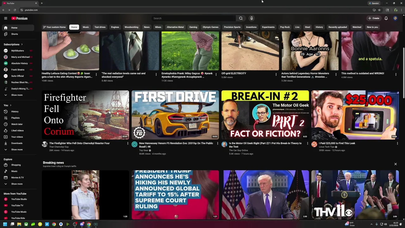The image size is (405, 228).
Task: Select the New to you chip
Action: 372,27
